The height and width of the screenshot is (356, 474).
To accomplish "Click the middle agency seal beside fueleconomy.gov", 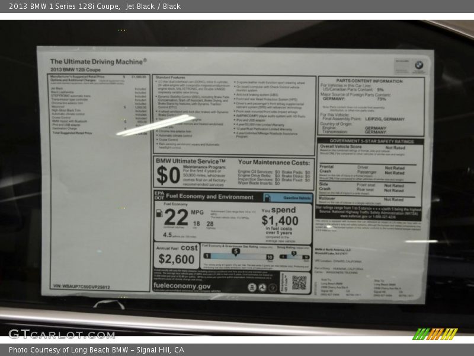I will (262, 287).
